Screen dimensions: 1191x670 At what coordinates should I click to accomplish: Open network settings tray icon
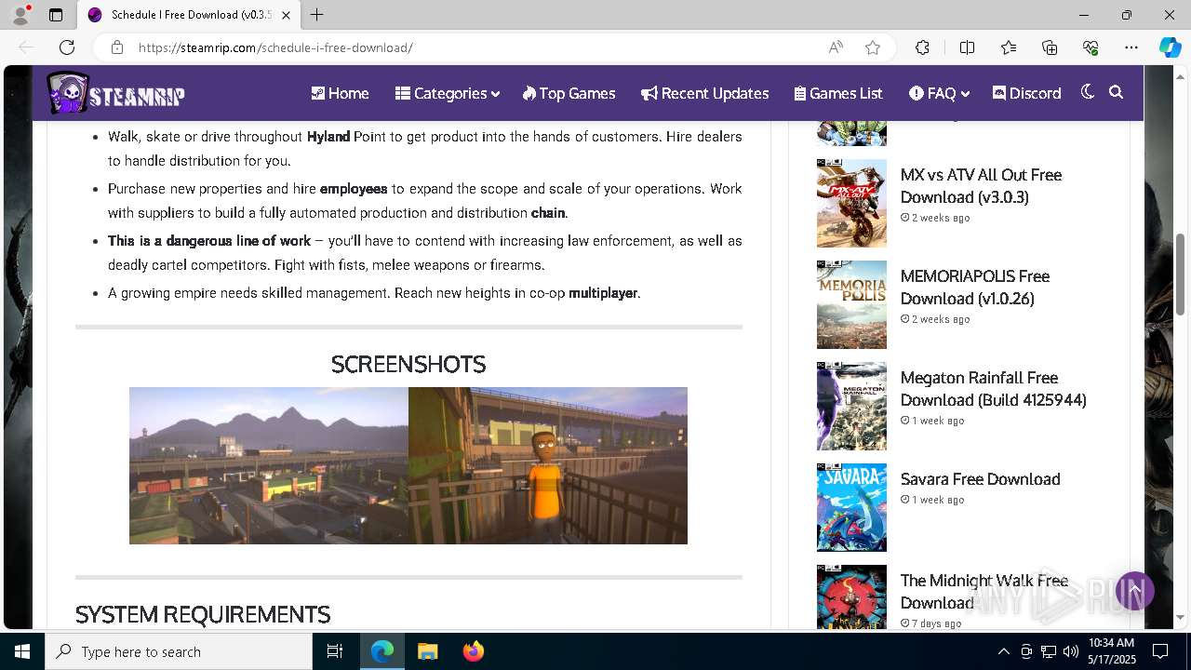coord(1049,651)
